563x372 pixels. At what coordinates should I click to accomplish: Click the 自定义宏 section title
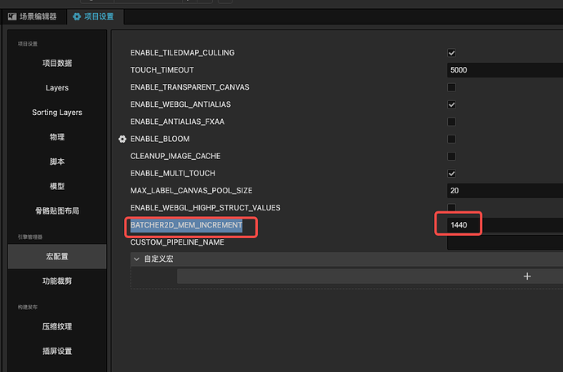(159, 259)
